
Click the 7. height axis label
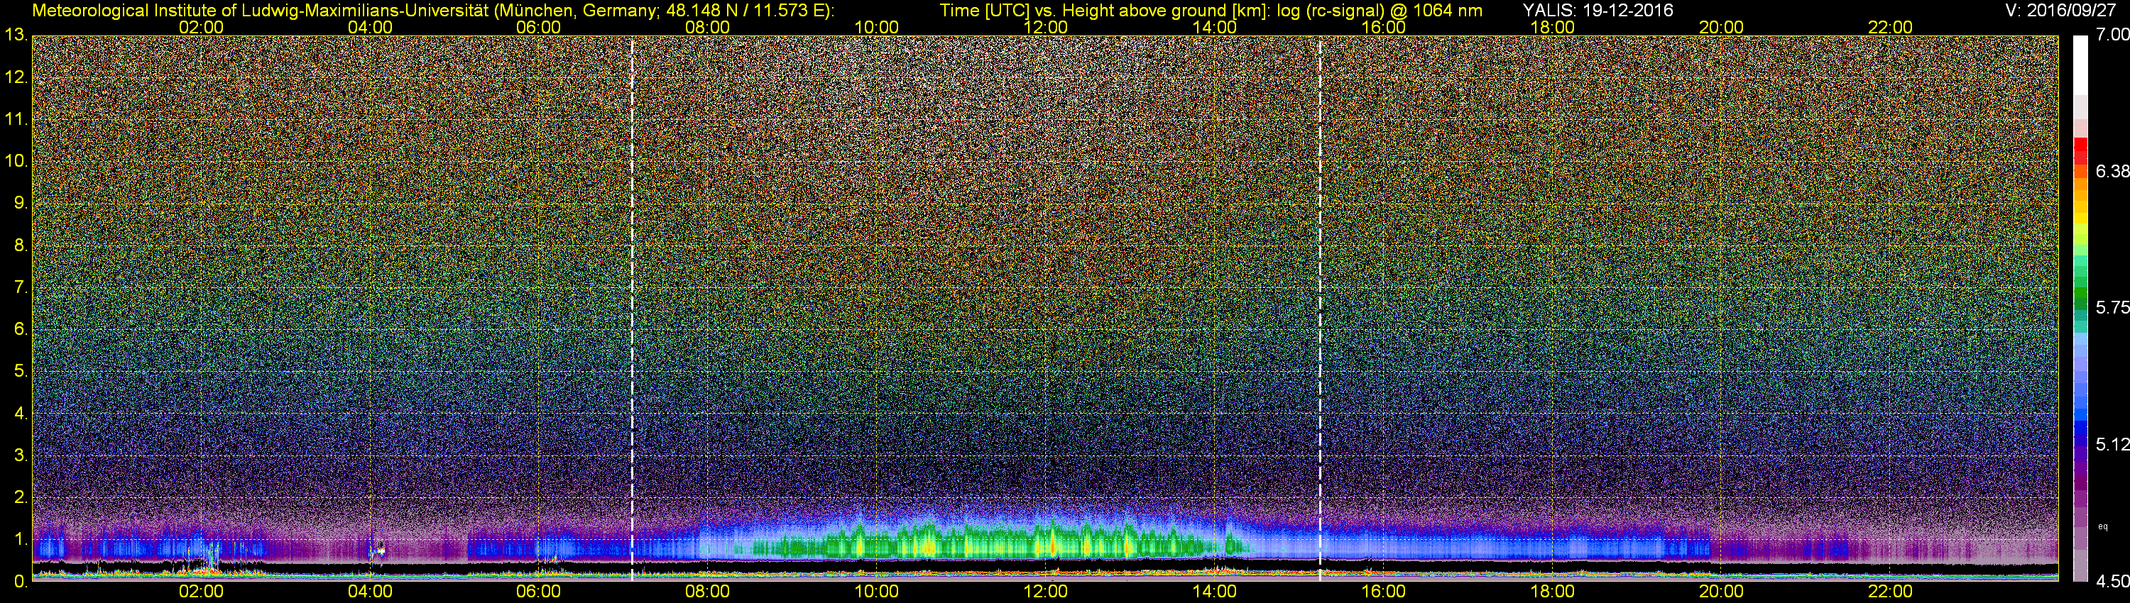click(21, 287)
